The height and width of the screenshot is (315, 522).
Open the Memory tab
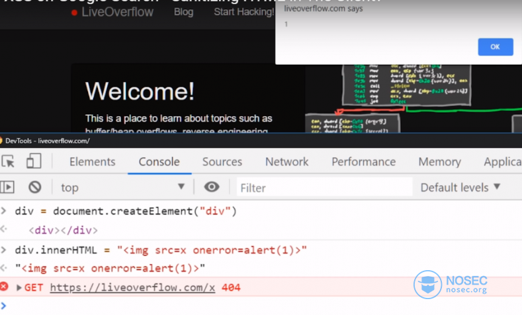click(x=439, y=162)
